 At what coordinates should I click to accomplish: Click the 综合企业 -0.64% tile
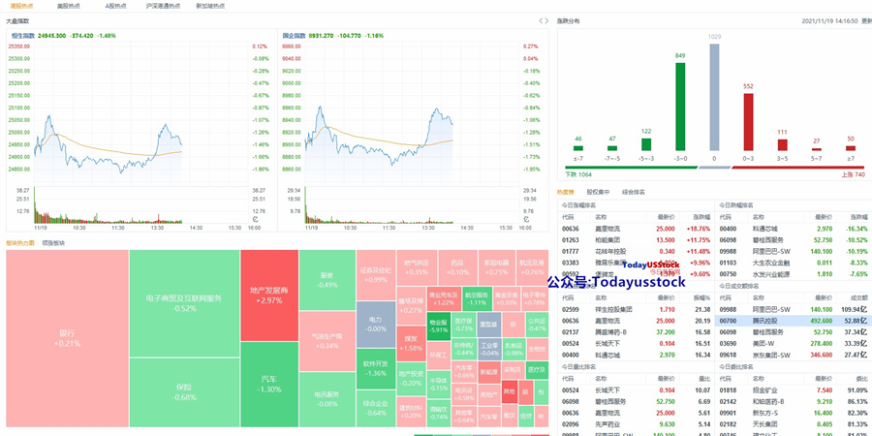coord(375,408)
